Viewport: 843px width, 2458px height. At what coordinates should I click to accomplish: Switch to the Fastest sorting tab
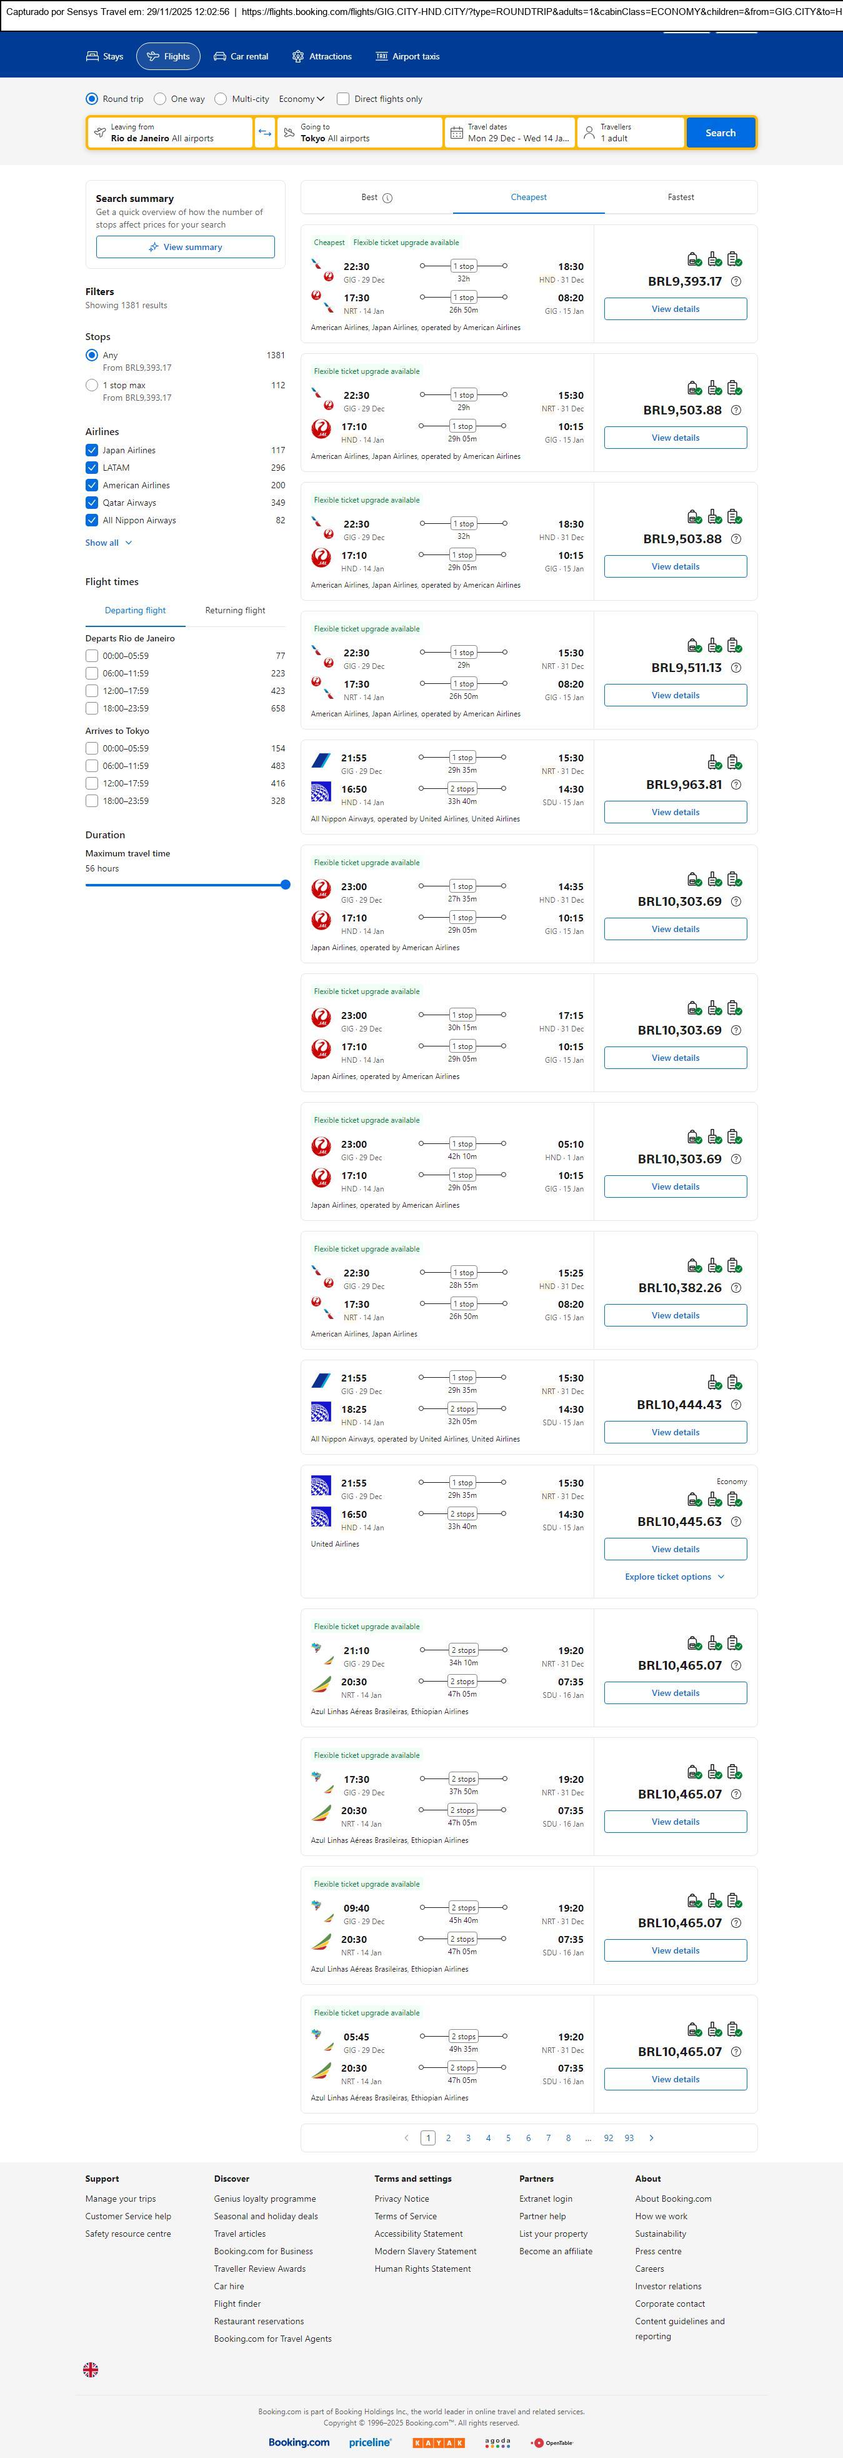coord(680,198)
